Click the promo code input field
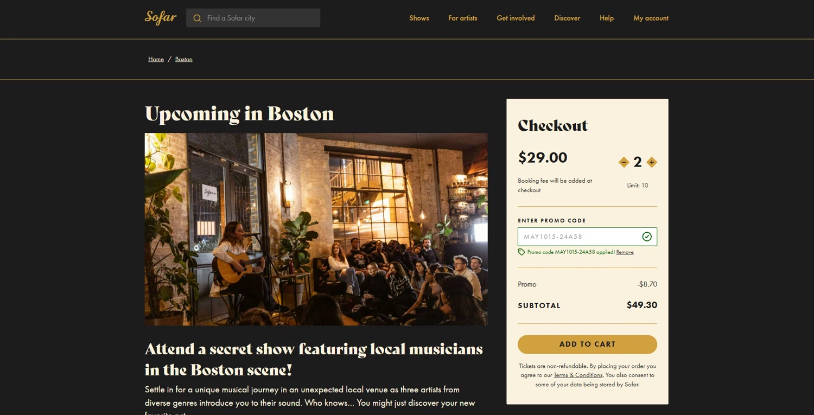The image size is (814, 415). (x=587, y=237)
